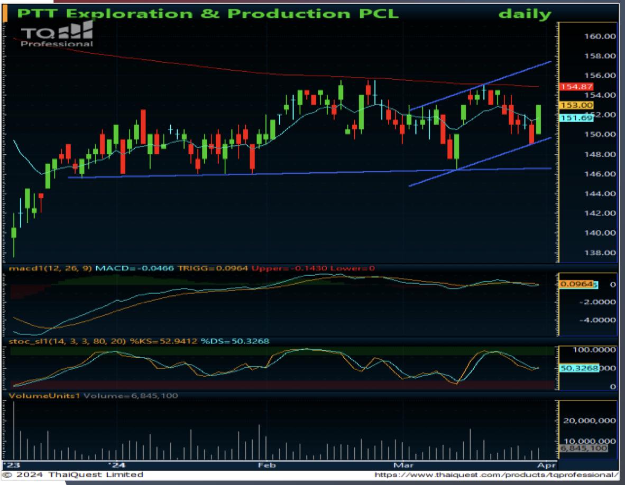
Task: Click the 140.00 price axis label
Action: coord(600,232)
